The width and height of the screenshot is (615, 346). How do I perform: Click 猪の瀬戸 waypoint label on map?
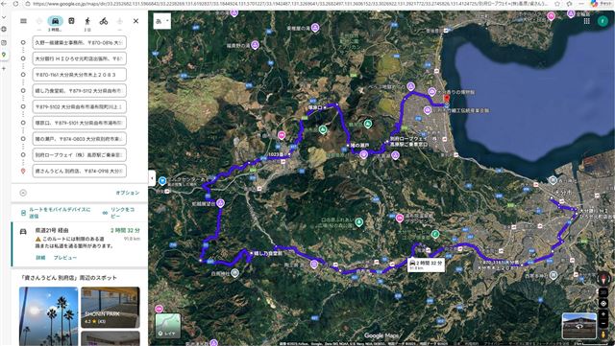(x=359, y=146)
